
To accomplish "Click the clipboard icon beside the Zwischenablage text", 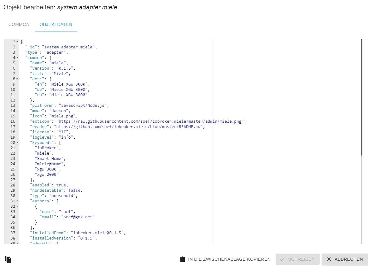I will (x=182, y=259).
